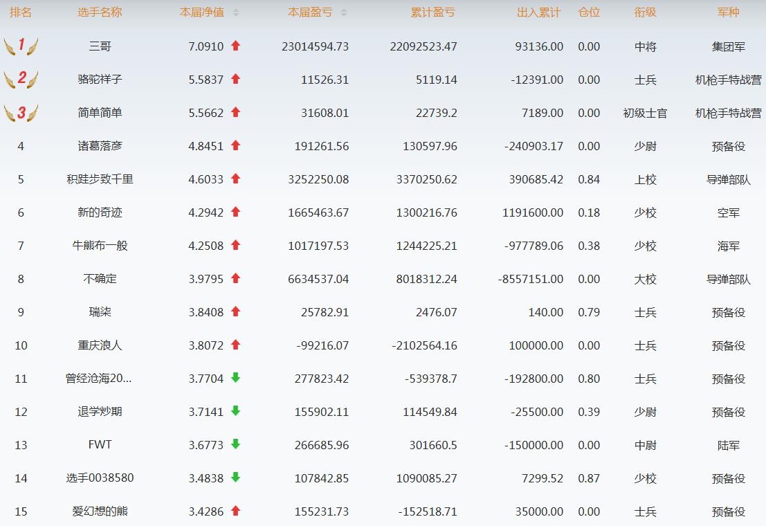Open player 骆驼祥子's profile link

tap(100, 80)
